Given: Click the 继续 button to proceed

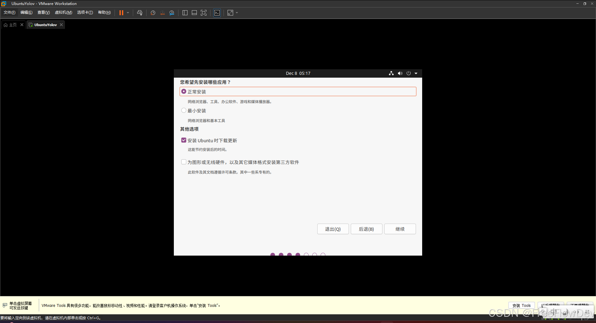Looking at the screenshot, I should coord(400,229).
